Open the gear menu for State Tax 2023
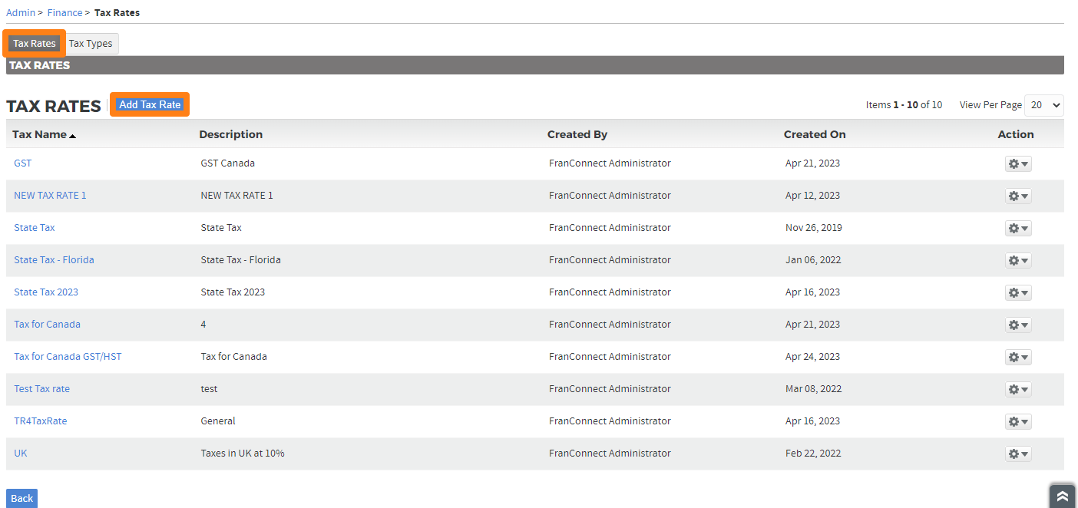Image resolution: width=1078 pixels, height=508 pixels. pos(1018,292)
